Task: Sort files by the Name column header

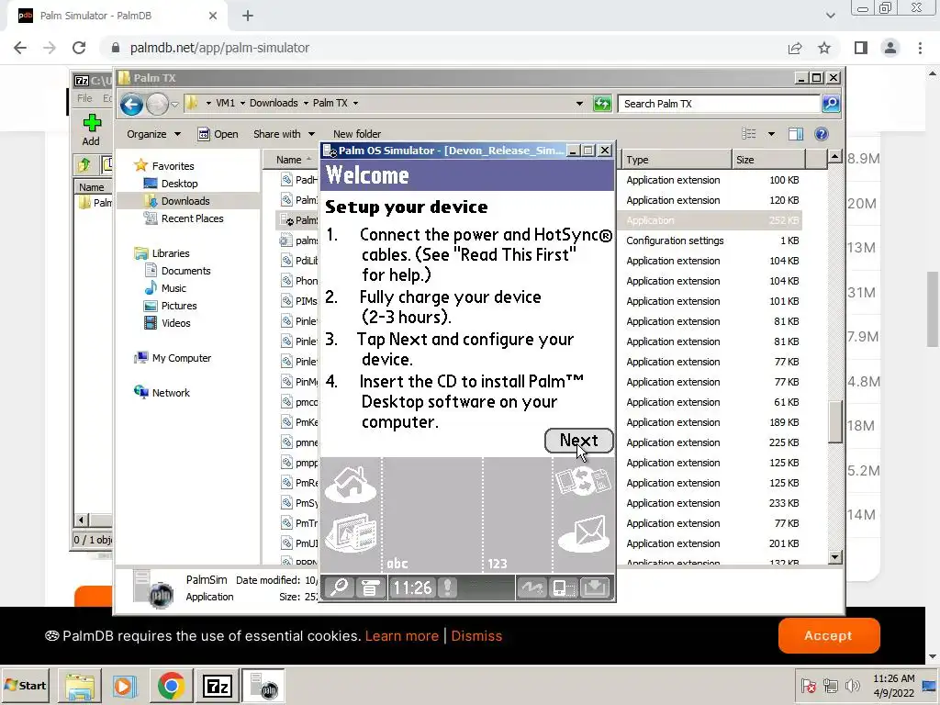Action: [291, 160]
